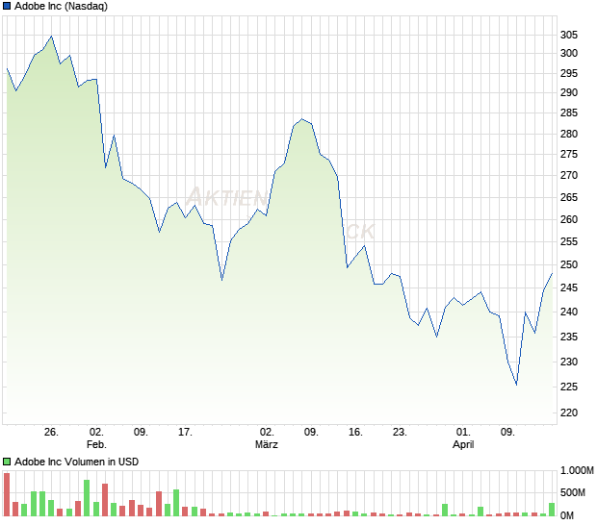Click the 1.000M volume axis label
The height and width of the screenshot is (525, 597).
pos(577,470)
